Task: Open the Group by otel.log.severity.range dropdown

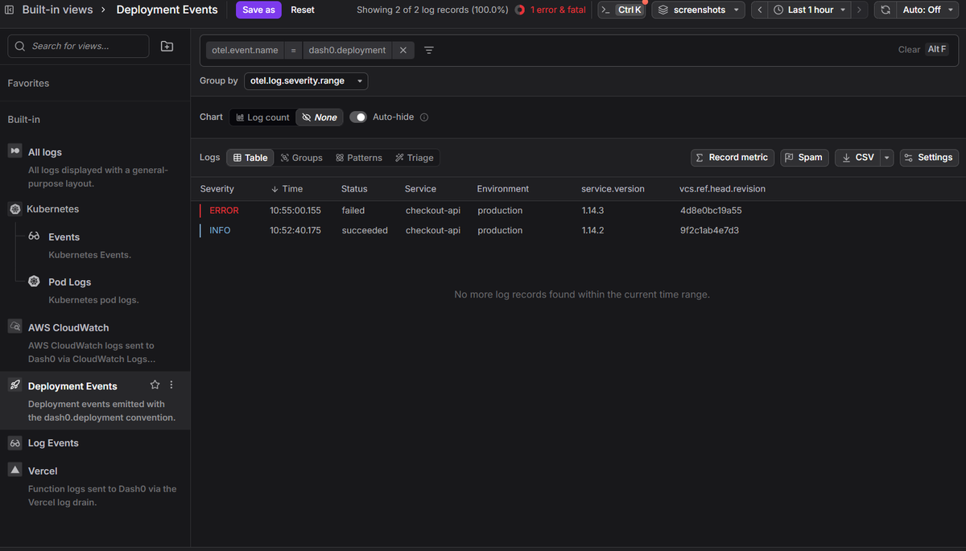Action: click(306, 81)
